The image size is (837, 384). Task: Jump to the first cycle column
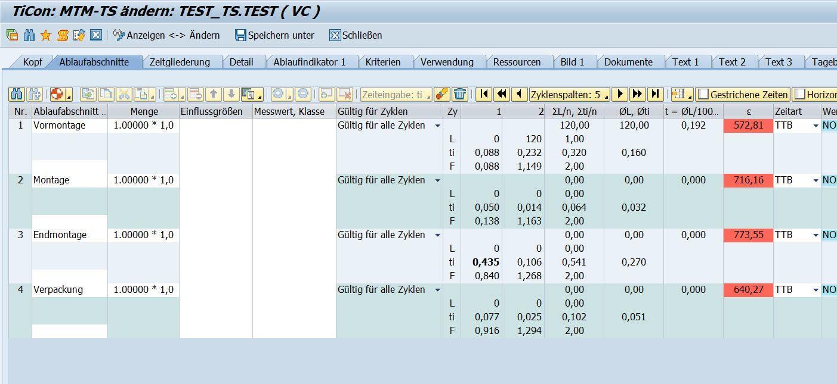(x=484, y=94)
